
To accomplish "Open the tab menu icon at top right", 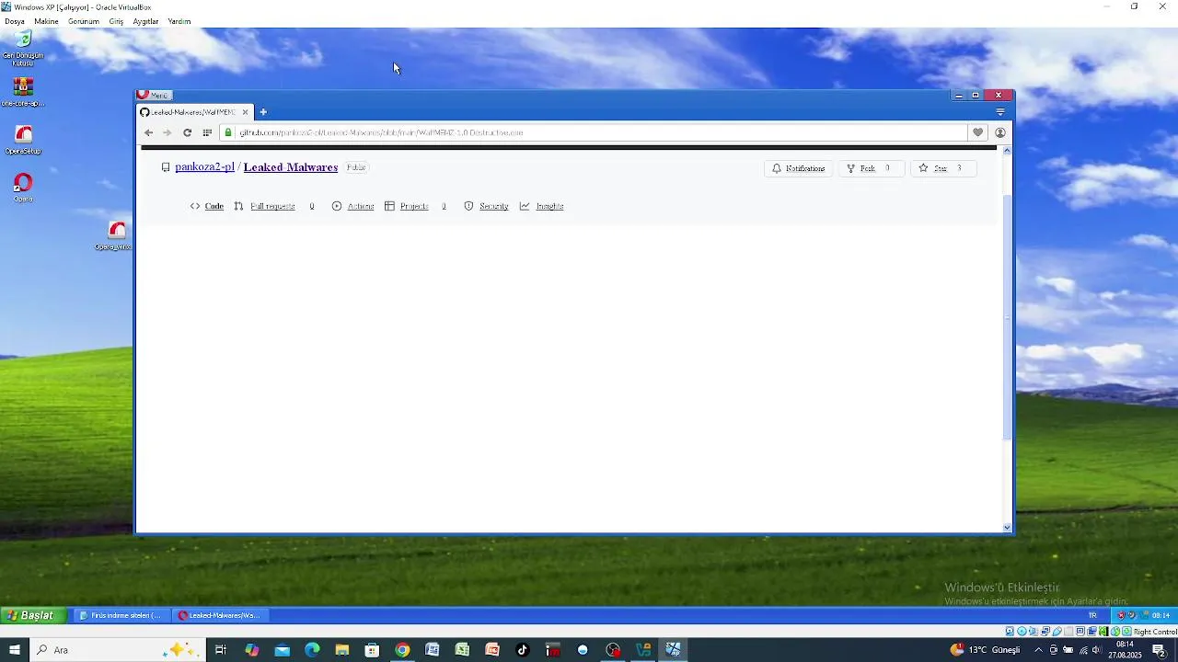I will pos(1000,112).
